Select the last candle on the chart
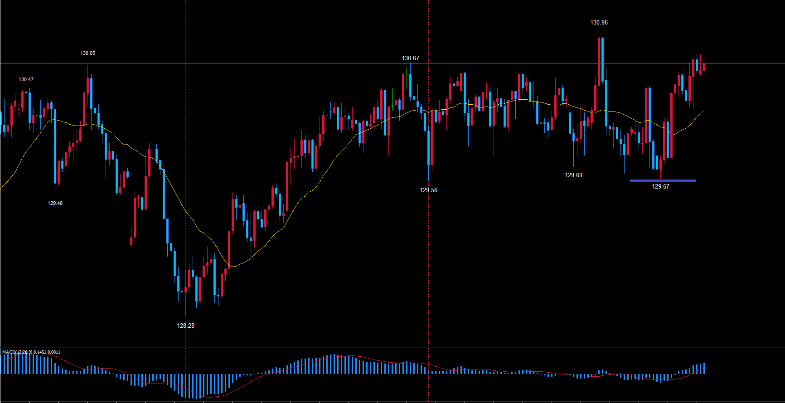The width and height of the screenshot is (785, 403). 704,67
